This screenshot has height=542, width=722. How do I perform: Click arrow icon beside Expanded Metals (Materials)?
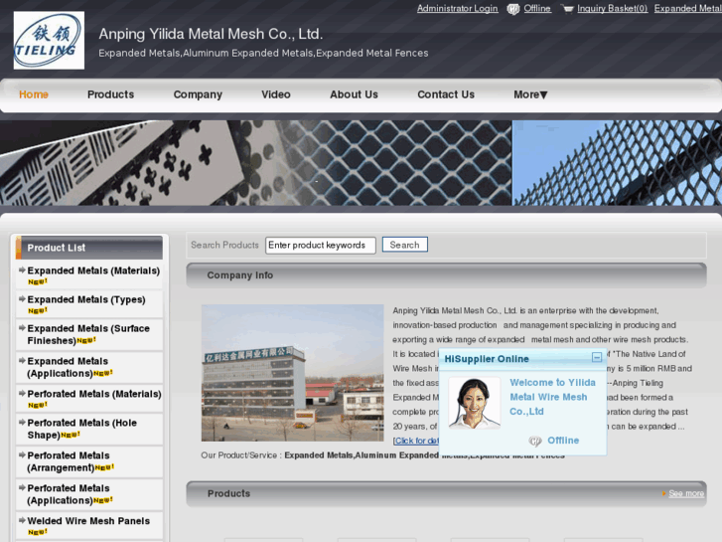coord(22,270)
